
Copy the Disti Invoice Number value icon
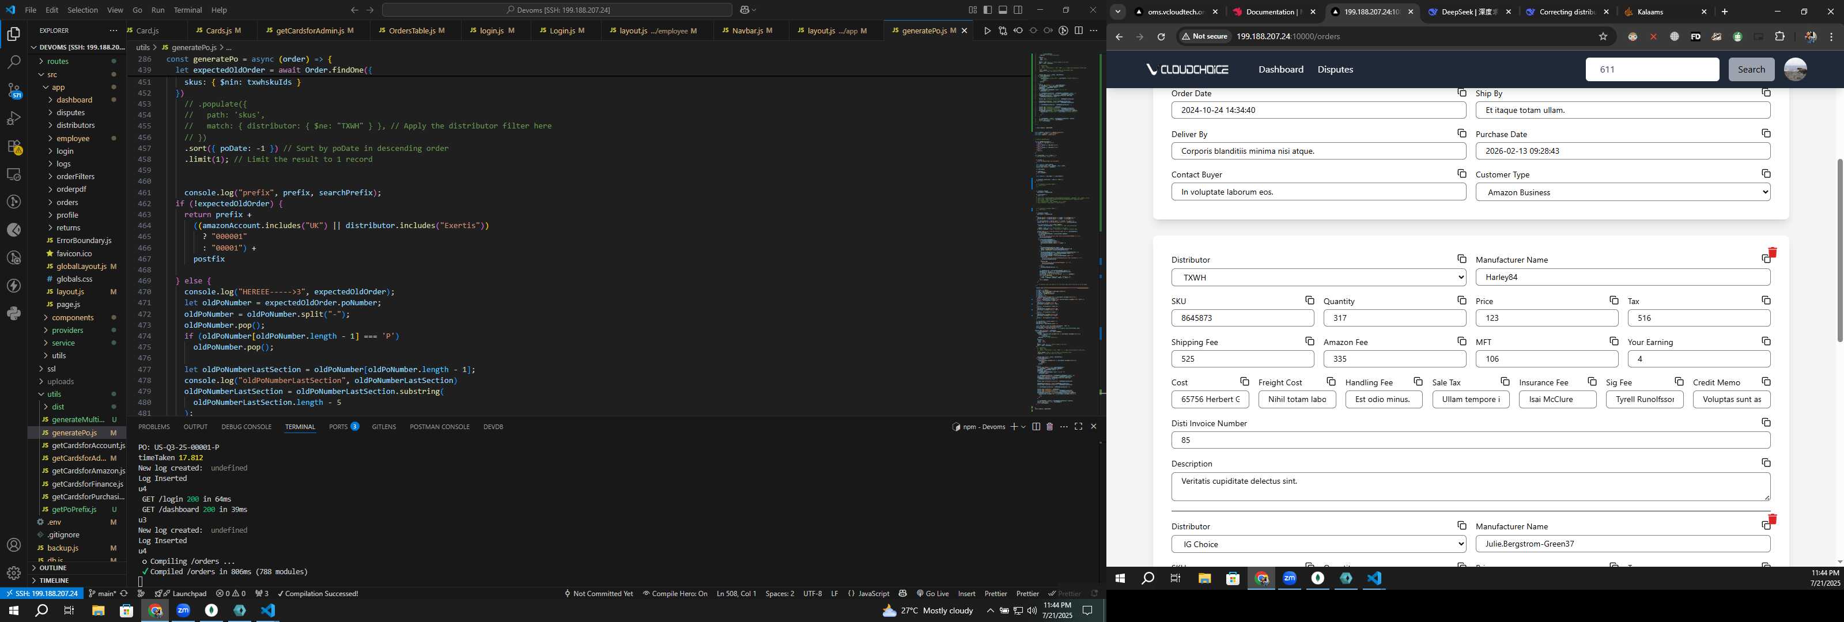[x=1766, y=422]
